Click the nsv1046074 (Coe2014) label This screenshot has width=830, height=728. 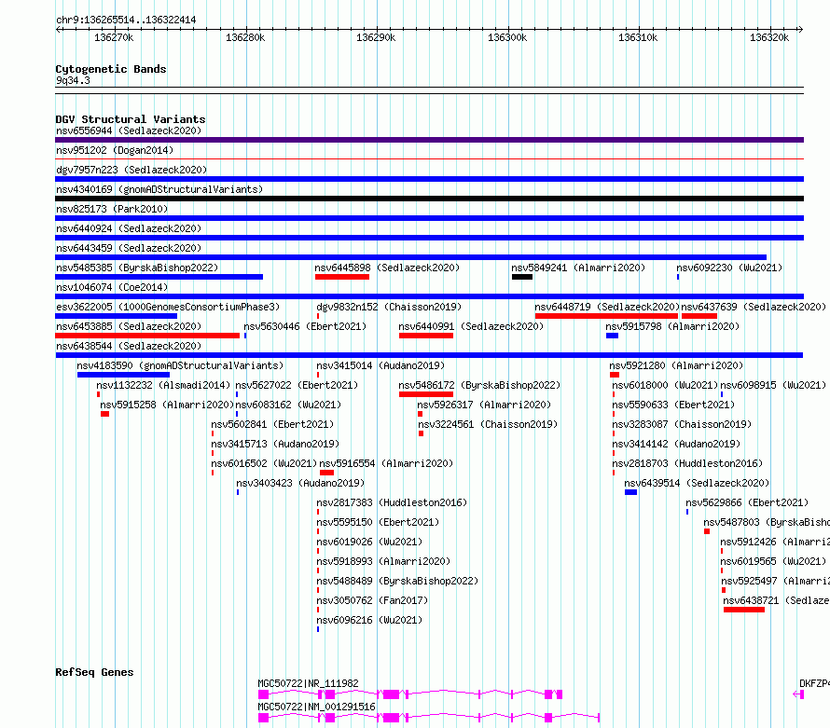click(x=112, y=287)
